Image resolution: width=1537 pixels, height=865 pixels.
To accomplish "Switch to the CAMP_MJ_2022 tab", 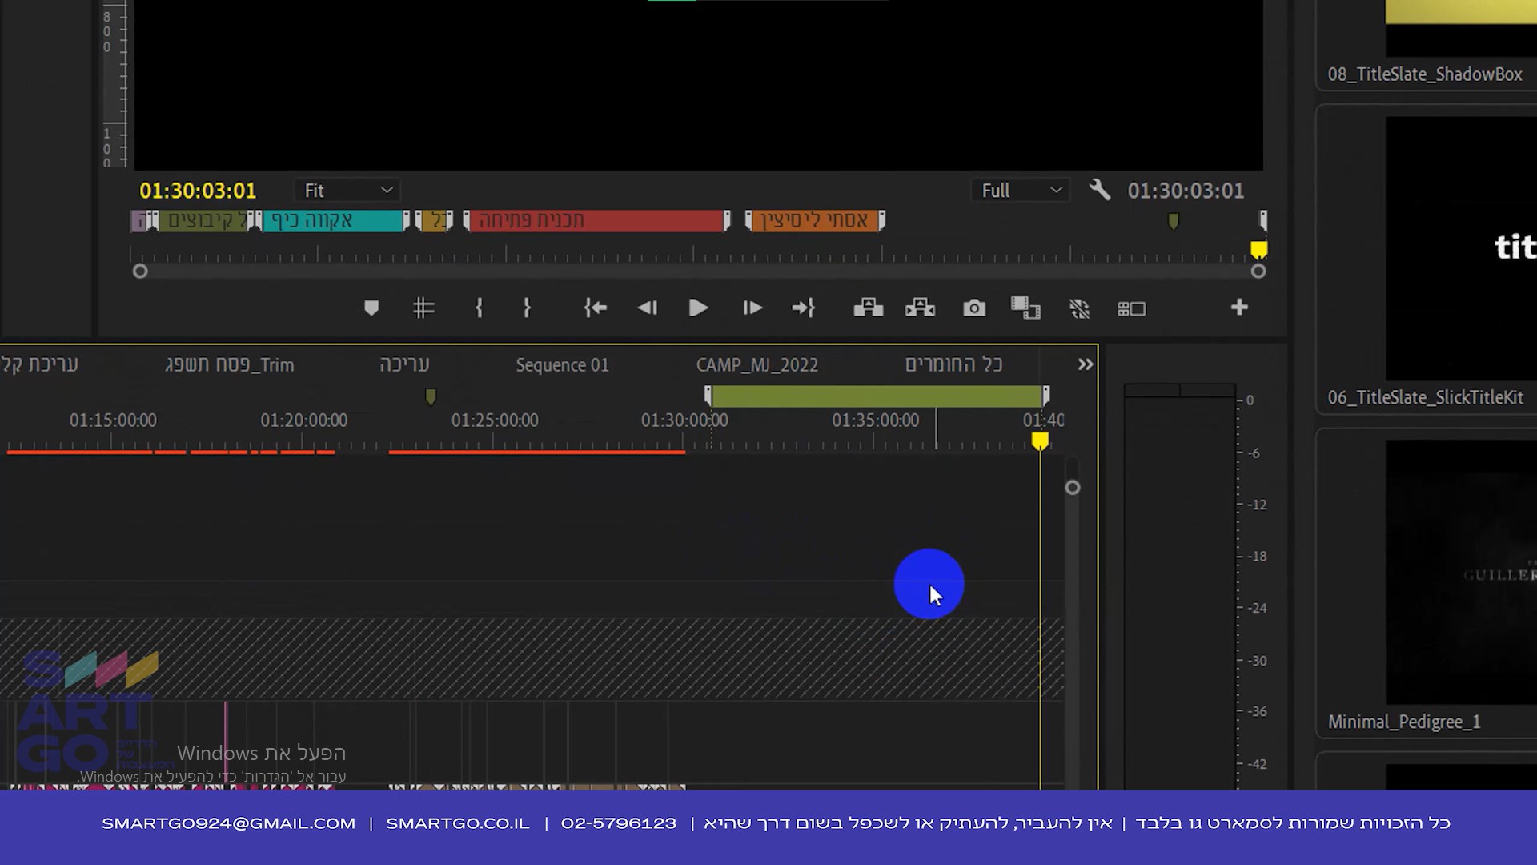I will pos(756,365).
